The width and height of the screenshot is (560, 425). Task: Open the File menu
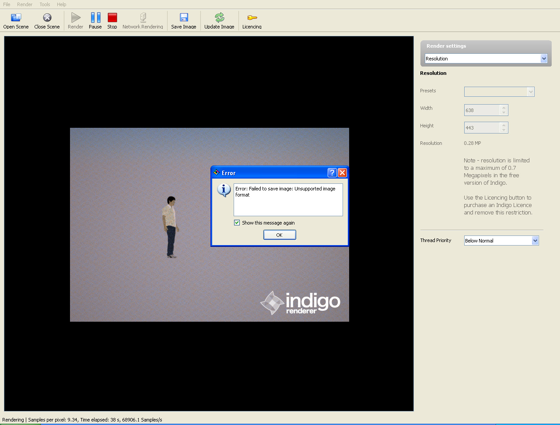(x=7, y=4)
